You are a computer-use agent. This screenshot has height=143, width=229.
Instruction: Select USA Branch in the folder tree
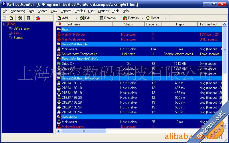[x=22, y=29]
